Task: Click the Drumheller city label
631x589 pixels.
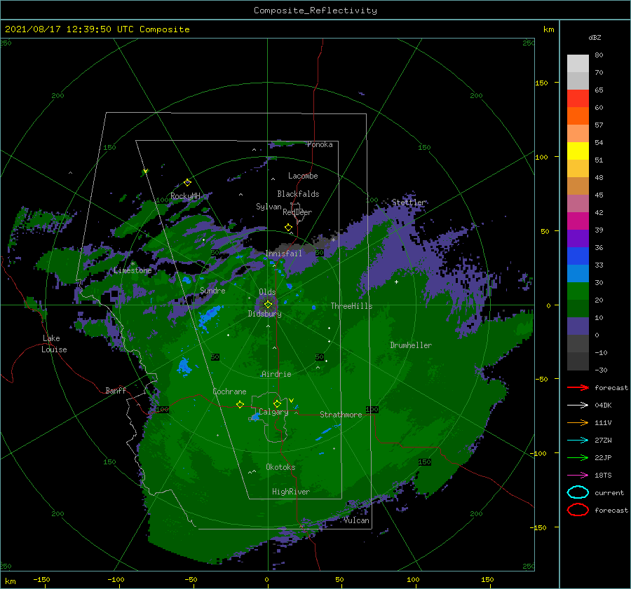Action: [x=411, y=345]
